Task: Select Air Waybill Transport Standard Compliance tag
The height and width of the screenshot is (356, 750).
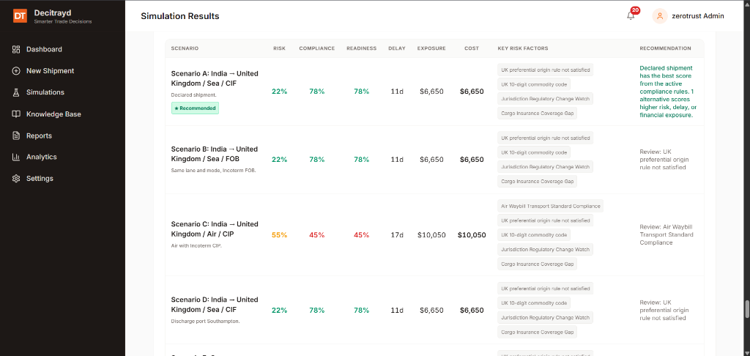Action: click(551, 207)
